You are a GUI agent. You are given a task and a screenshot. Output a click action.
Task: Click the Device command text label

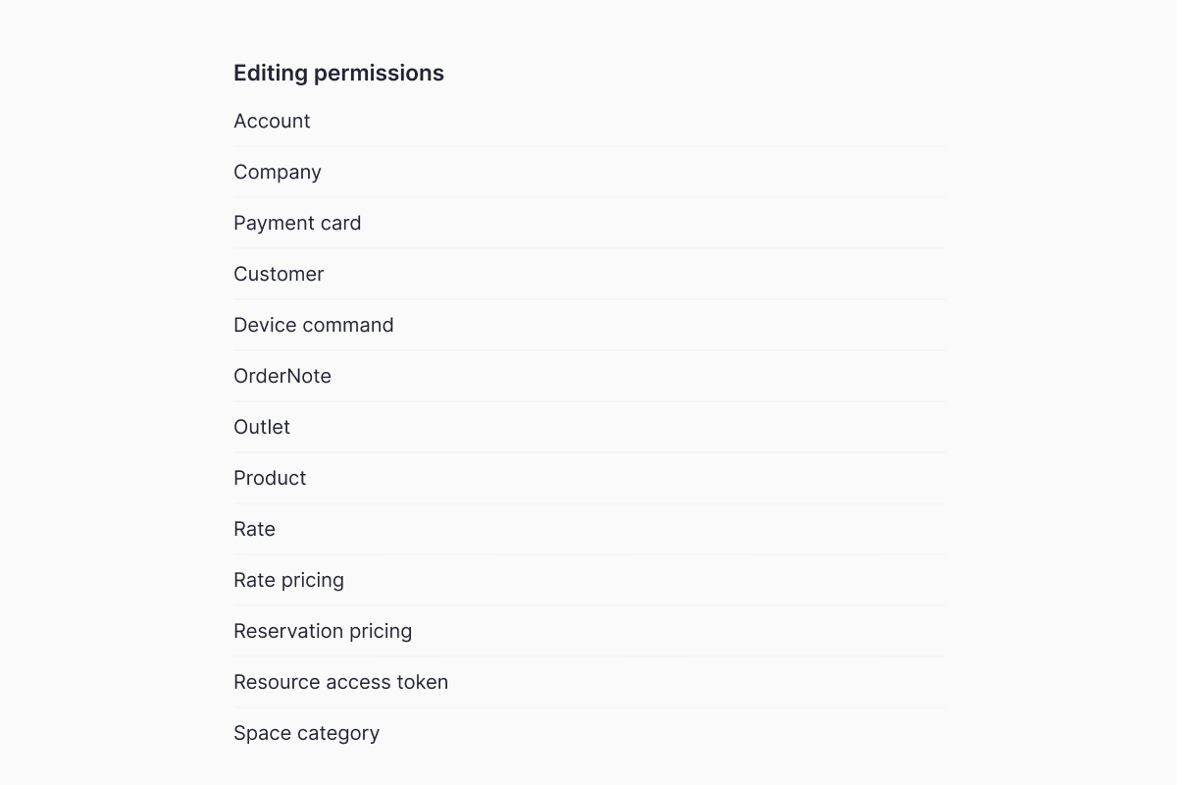click(x=314, y=326)
